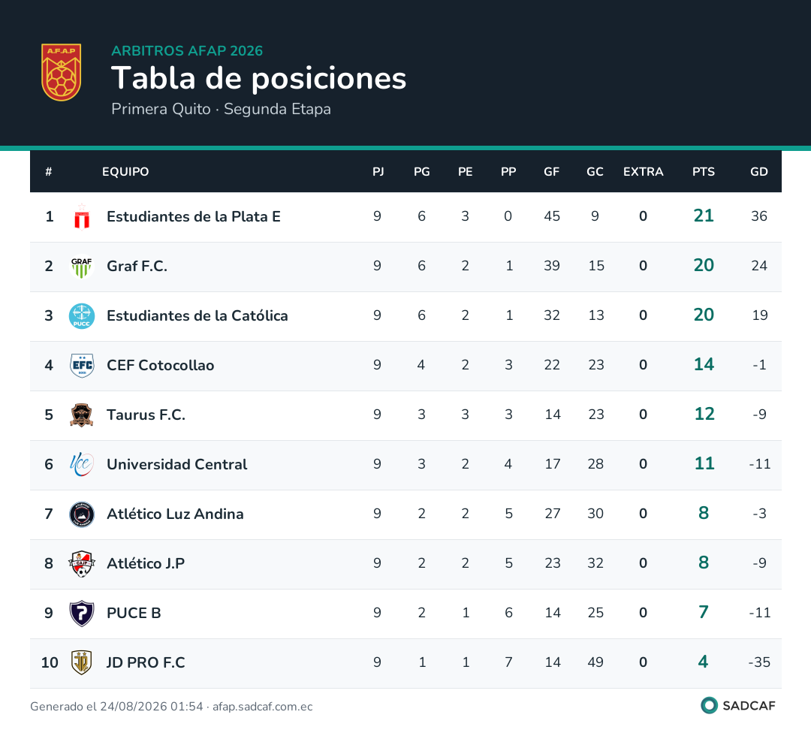
Task: Open Estudiantes de la Católica team name
Action: pos(197,315)
